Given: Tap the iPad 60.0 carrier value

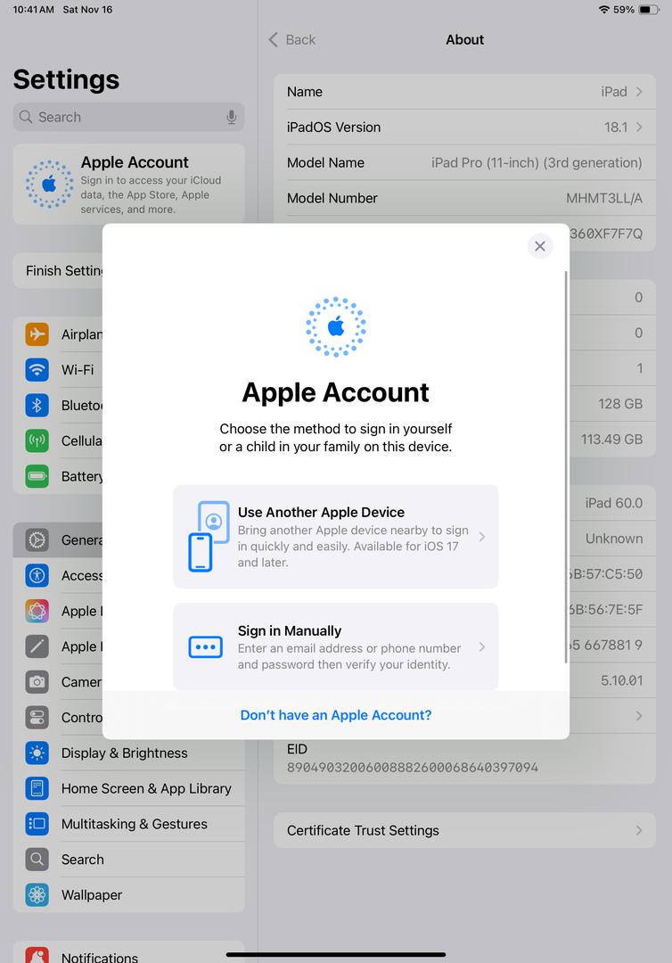Looking at the screenshot, I should (614, 503).
